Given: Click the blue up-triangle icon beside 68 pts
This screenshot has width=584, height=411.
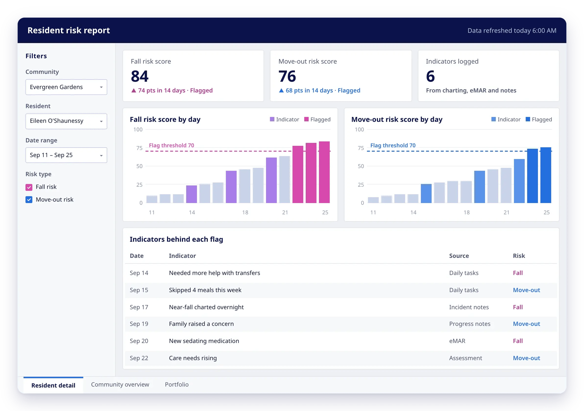Looking at the screenshot, I should coord(281,90).
